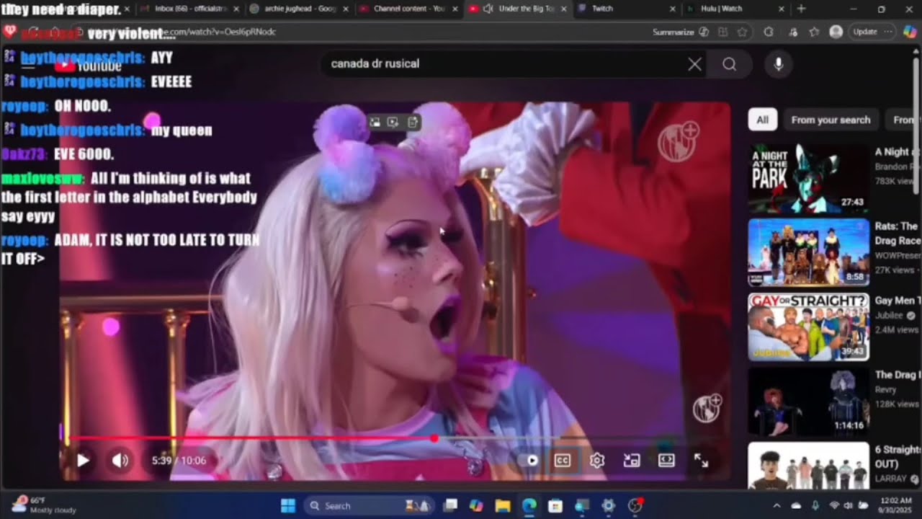Screen dimensions: 922x519
Task: Clear the YouTube search text
Action: (694, 64)
